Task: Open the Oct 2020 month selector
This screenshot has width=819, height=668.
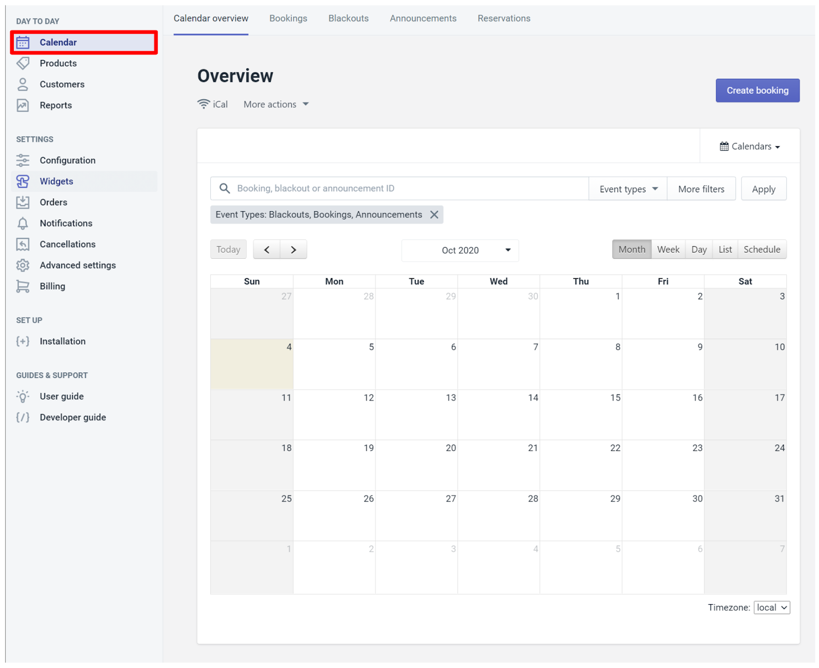Action: click(x=460, y=251)
